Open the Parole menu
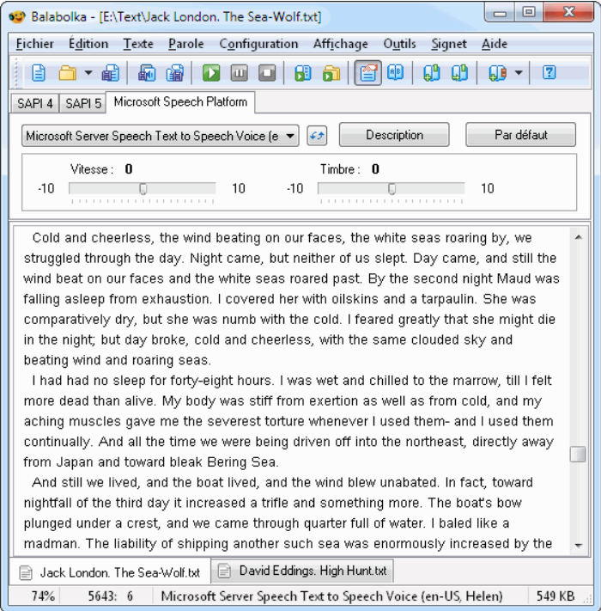This screenshot has width=601, height=611. click(x=185, y=44)
